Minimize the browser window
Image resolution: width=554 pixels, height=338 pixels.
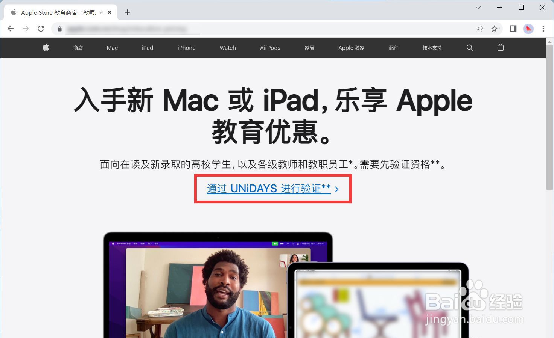(499, 8)
